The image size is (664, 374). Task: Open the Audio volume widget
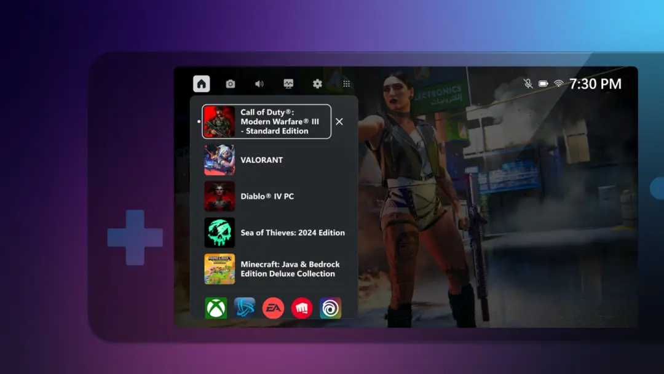(259, 84)
